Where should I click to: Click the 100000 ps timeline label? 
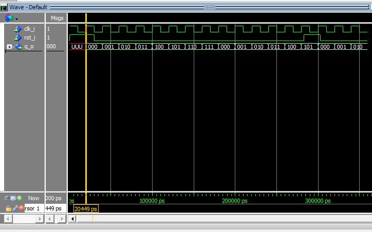(152, 201)
